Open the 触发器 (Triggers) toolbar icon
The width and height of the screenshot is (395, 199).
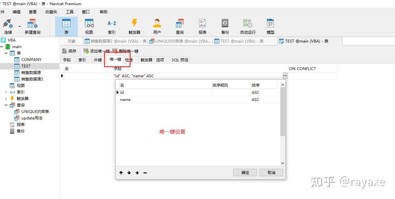tap(134, 26)
